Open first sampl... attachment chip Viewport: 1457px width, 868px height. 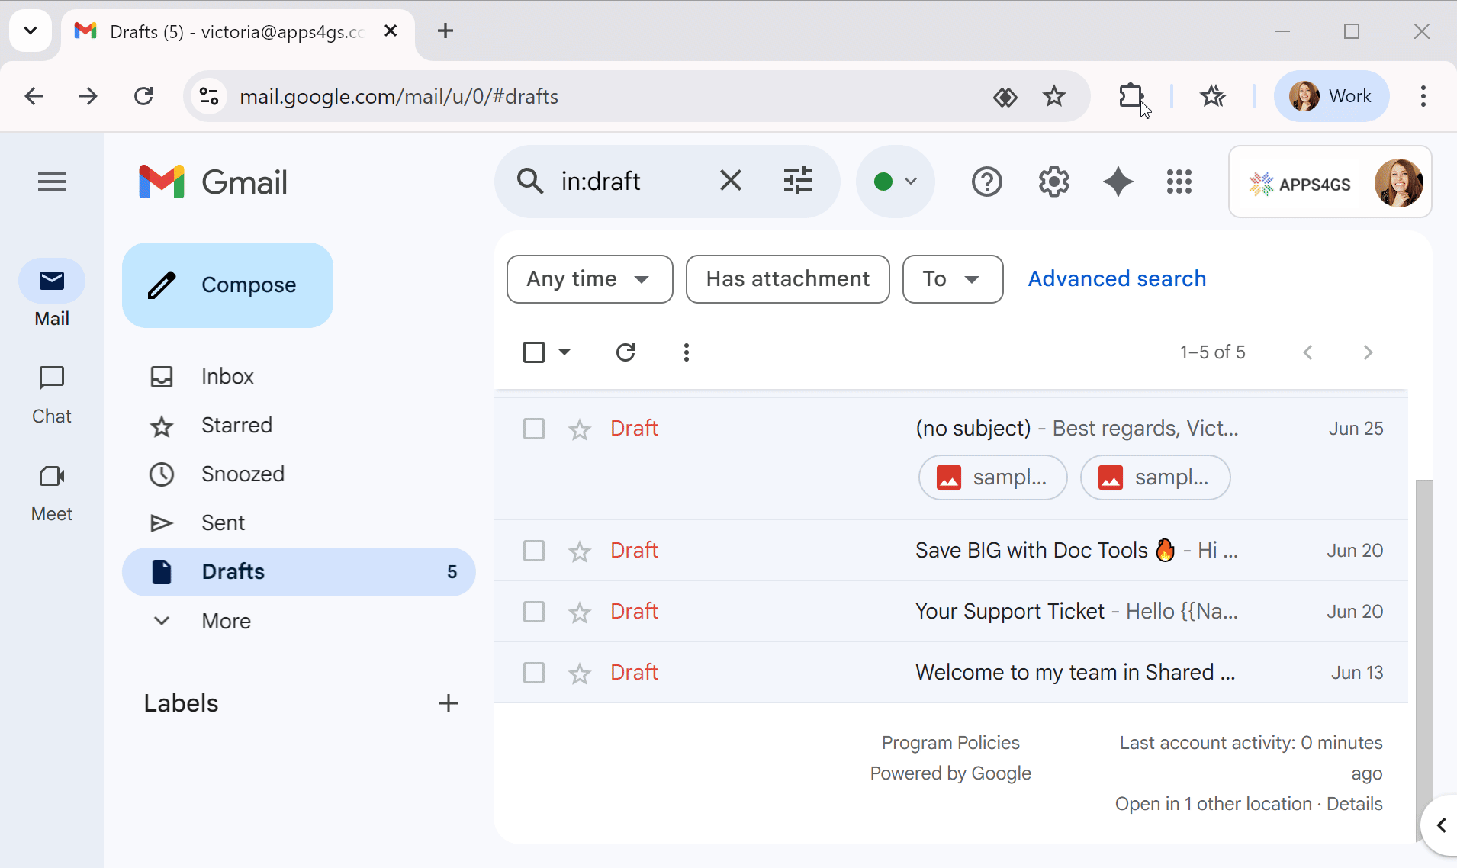992,478
